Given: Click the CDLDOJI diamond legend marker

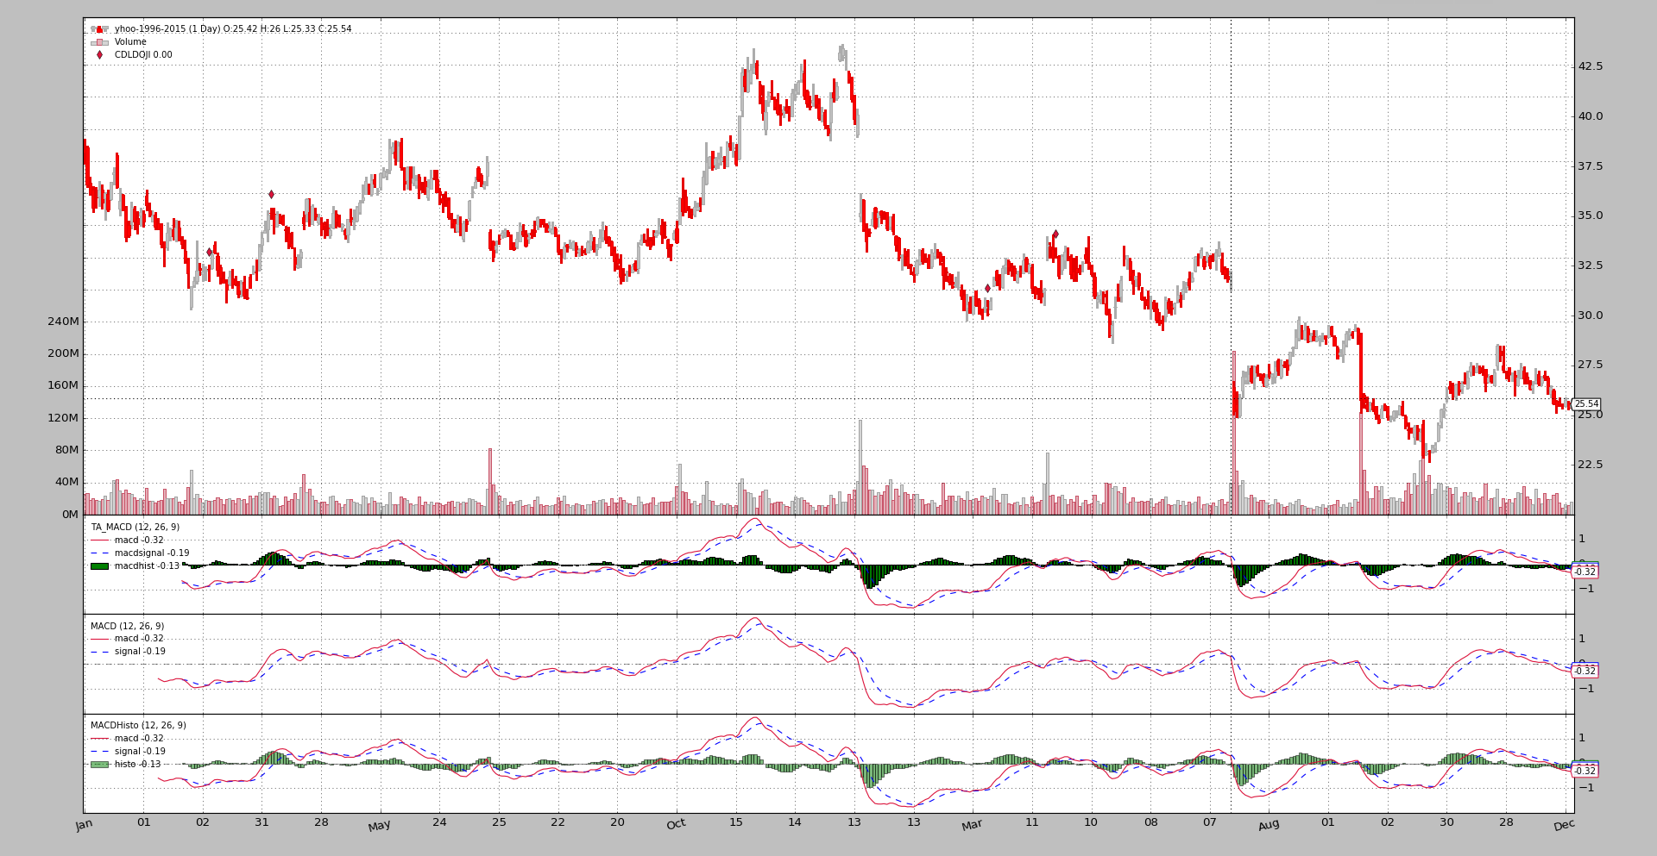Looking at the screenshot, I should pos(99,55).
